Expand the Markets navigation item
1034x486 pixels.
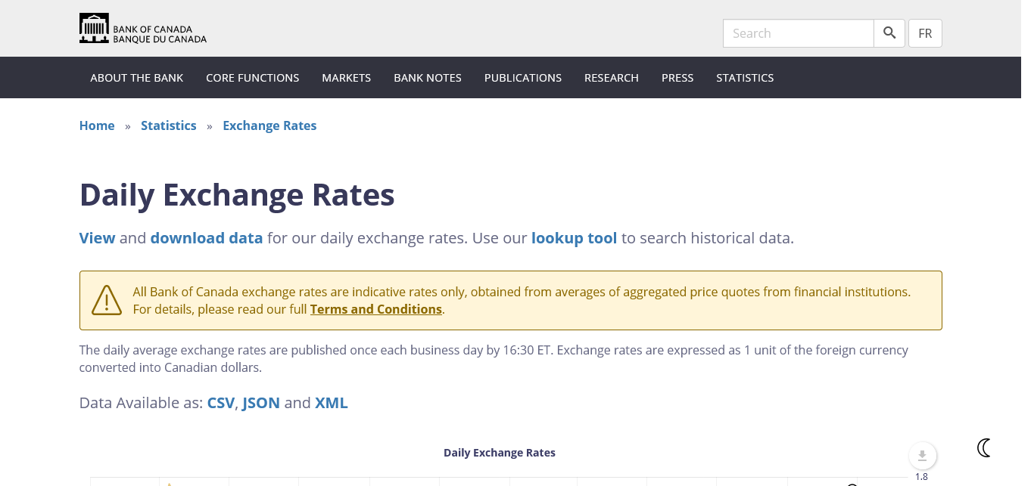click(x=346, y=78)
